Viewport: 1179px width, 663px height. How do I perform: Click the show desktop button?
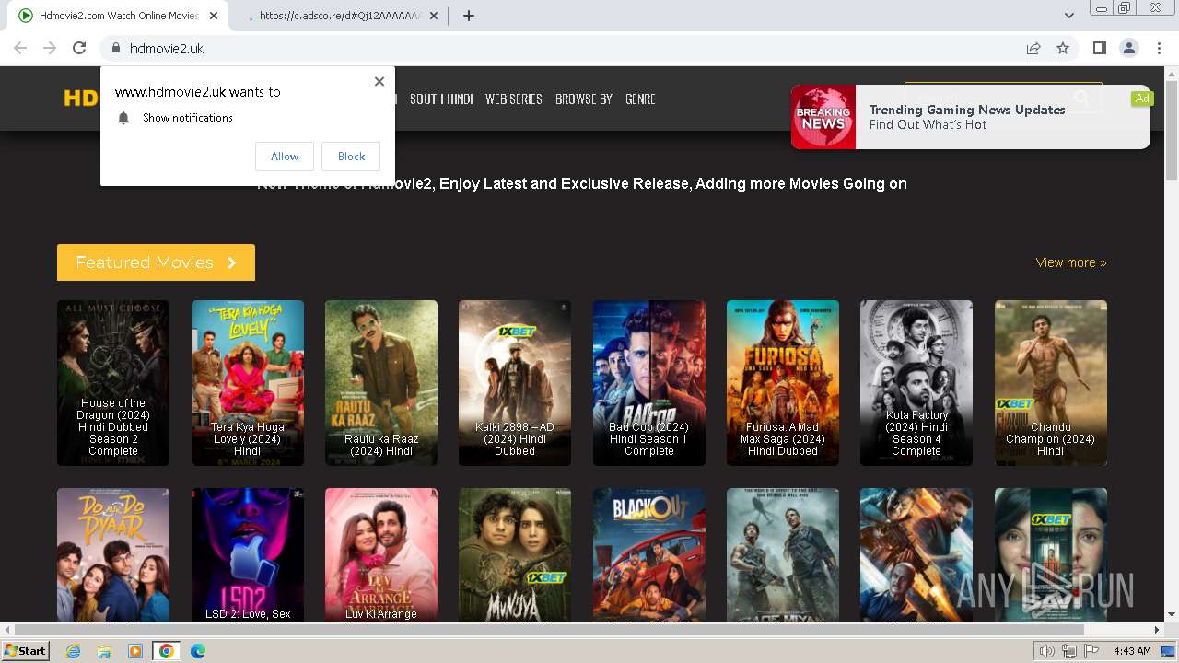(x=1168, y=651)
